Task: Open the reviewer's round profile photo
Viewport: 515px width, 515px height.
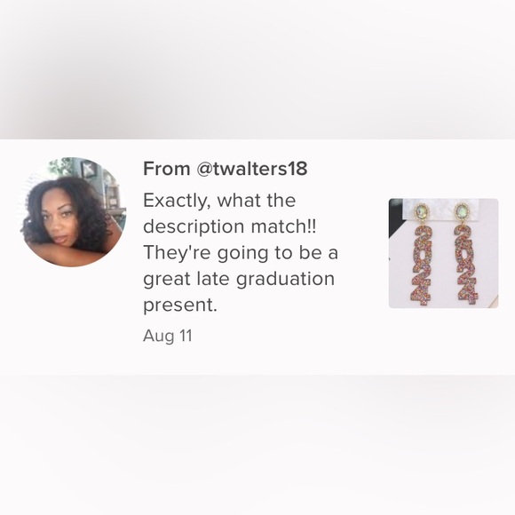Action: 72,212
